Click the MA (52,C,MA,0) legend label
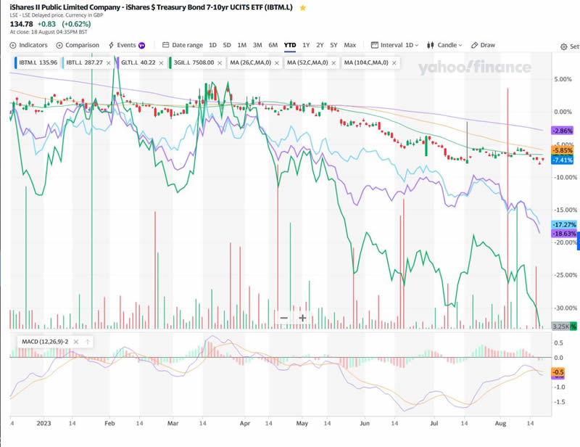This screenshot has width=580, height=447. (307, 62)
